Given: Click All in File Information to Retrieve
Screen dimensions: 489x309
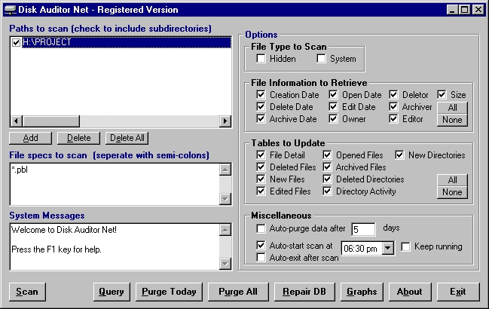Looking at the screenshot, I should click(x=452, y=108).
